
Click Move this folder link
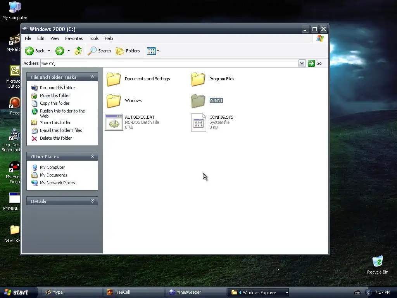click(55, 95)
